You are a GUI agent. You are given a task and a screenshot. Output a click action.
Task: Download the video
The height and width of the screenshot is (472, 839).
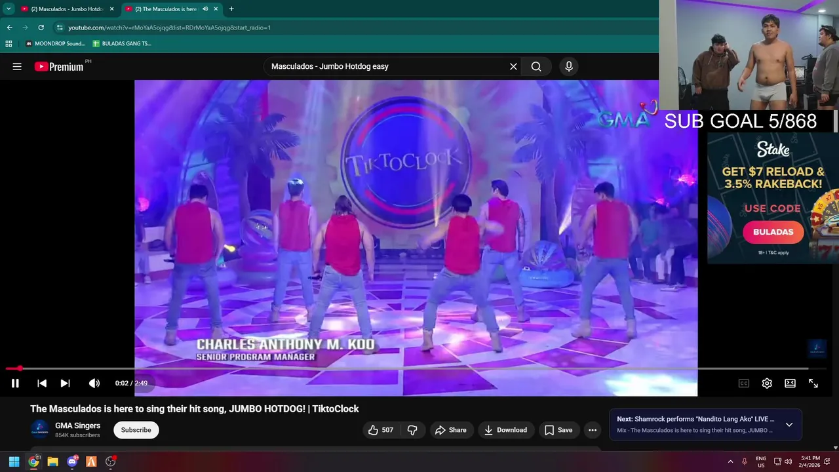point(506,430)
